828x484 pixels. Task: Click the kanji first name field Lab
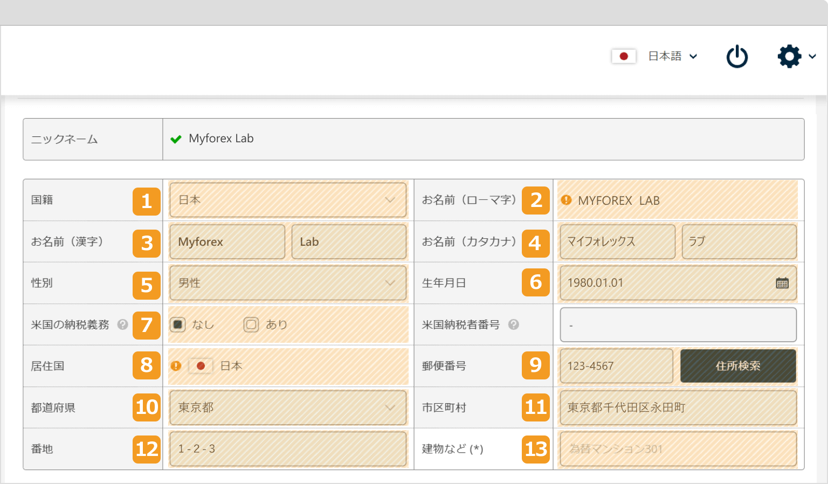click(x=349, y=241)
